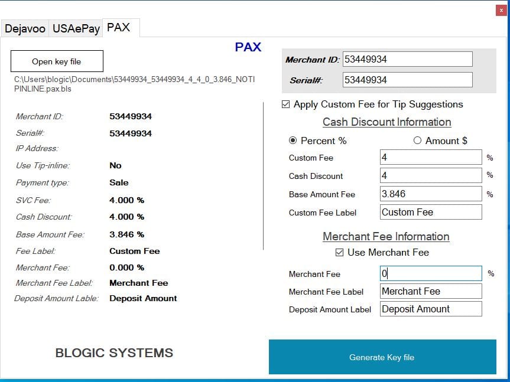Close the window with red X button
Viewport: 510px width, 382px height.
tap(502, 10)
